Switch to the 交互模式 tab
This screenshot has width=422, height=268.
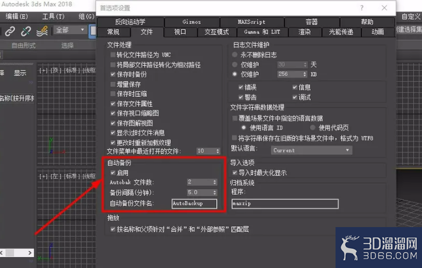coord(217,32)
